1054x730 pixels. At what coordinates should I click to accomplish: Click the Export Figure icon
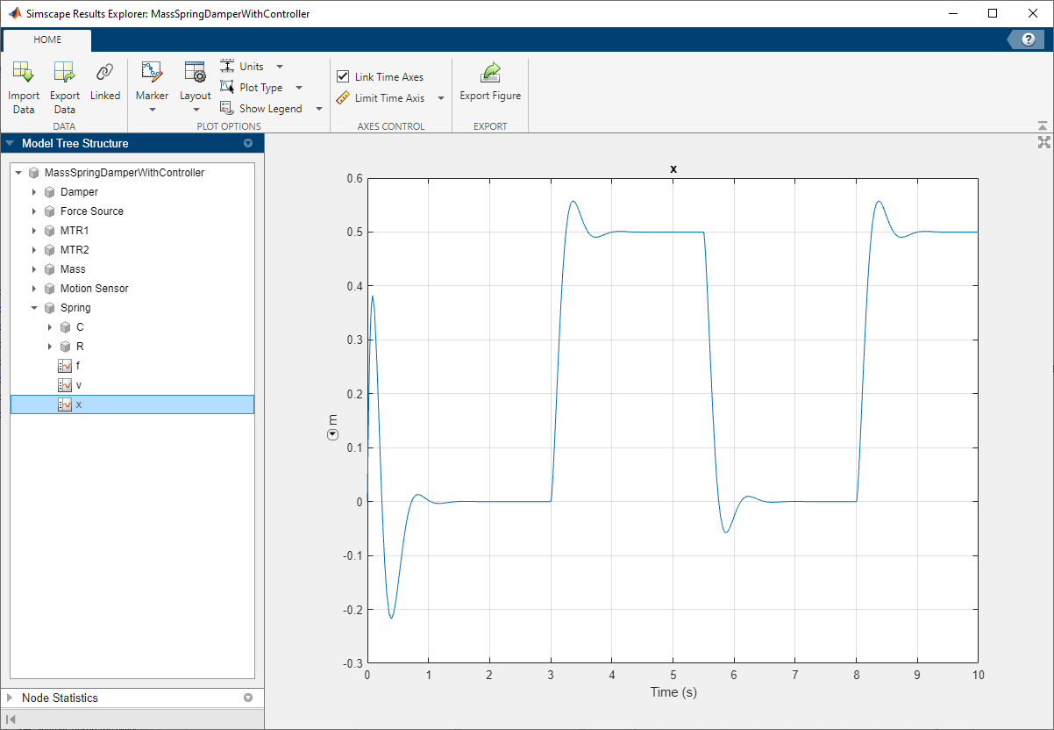pos(490,73)
